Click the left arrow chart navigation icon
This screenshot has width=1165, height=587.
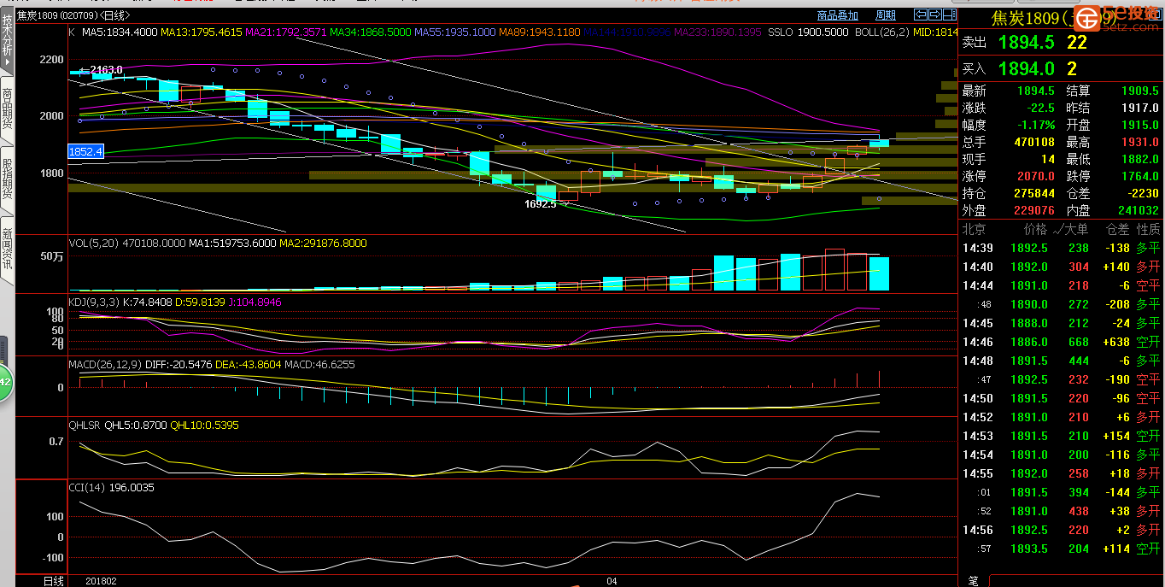click(921, 15)
